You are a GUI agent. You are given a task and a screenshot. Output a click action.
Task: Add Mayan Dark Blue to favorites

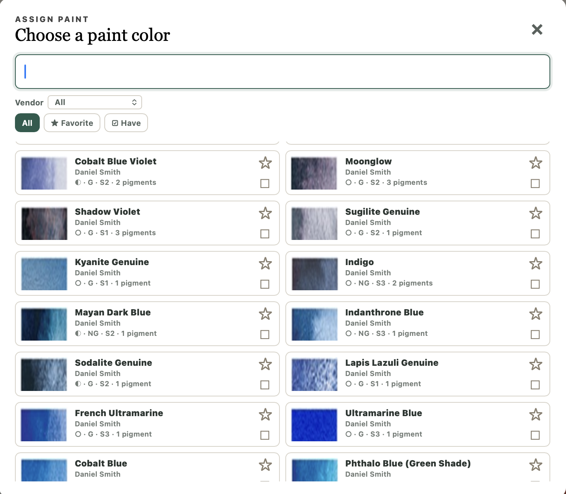tap(265, 314)
